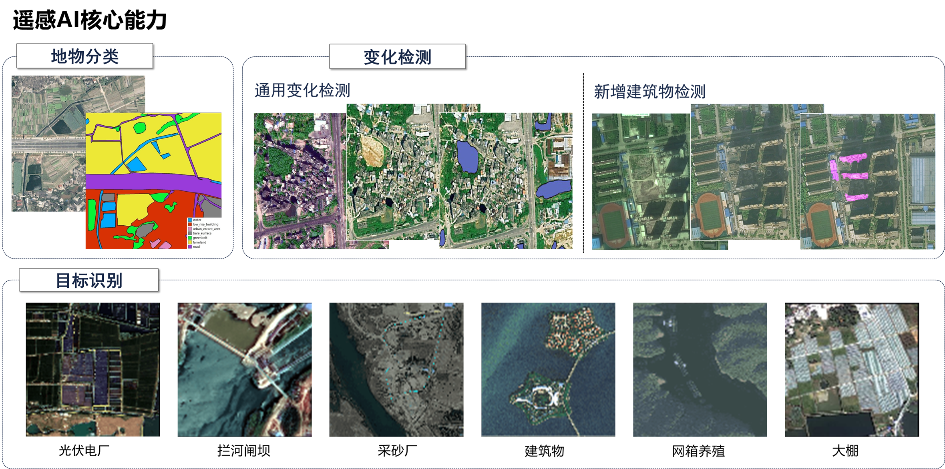Select the farmland yellow legend swatch
Viewport: 945px width, 469px height.
point(190,243)
